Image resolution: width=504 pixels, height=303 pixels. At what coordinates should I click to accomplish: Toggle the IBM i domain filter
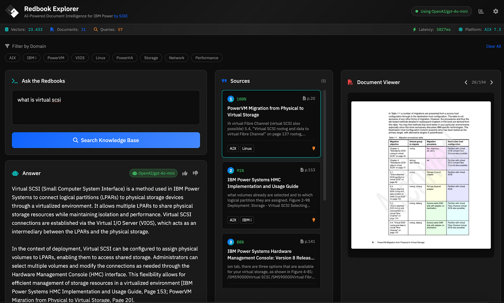[x=31, y=58]
